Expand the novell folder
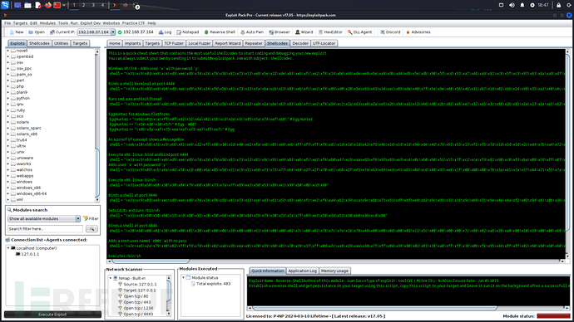Screen dimensions: 574x322 (8, 51)
